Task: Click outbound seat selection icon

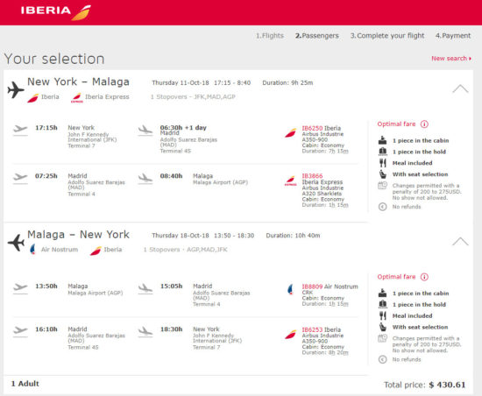Action: pos(383,174)
